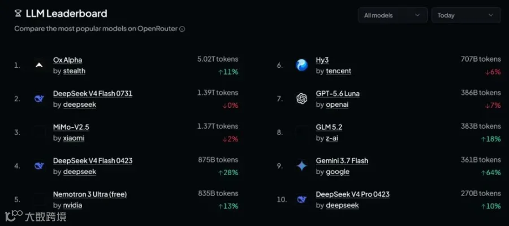This screenshot has height=226, width=509.
Task: Open the All models dropdown
Action: [x=392, y=15]
